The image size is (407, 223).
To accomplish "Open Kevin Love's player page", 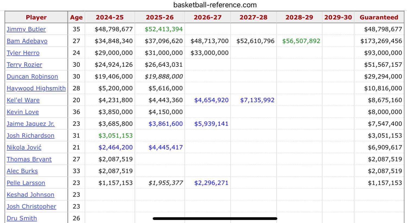I will click(23, 112).
